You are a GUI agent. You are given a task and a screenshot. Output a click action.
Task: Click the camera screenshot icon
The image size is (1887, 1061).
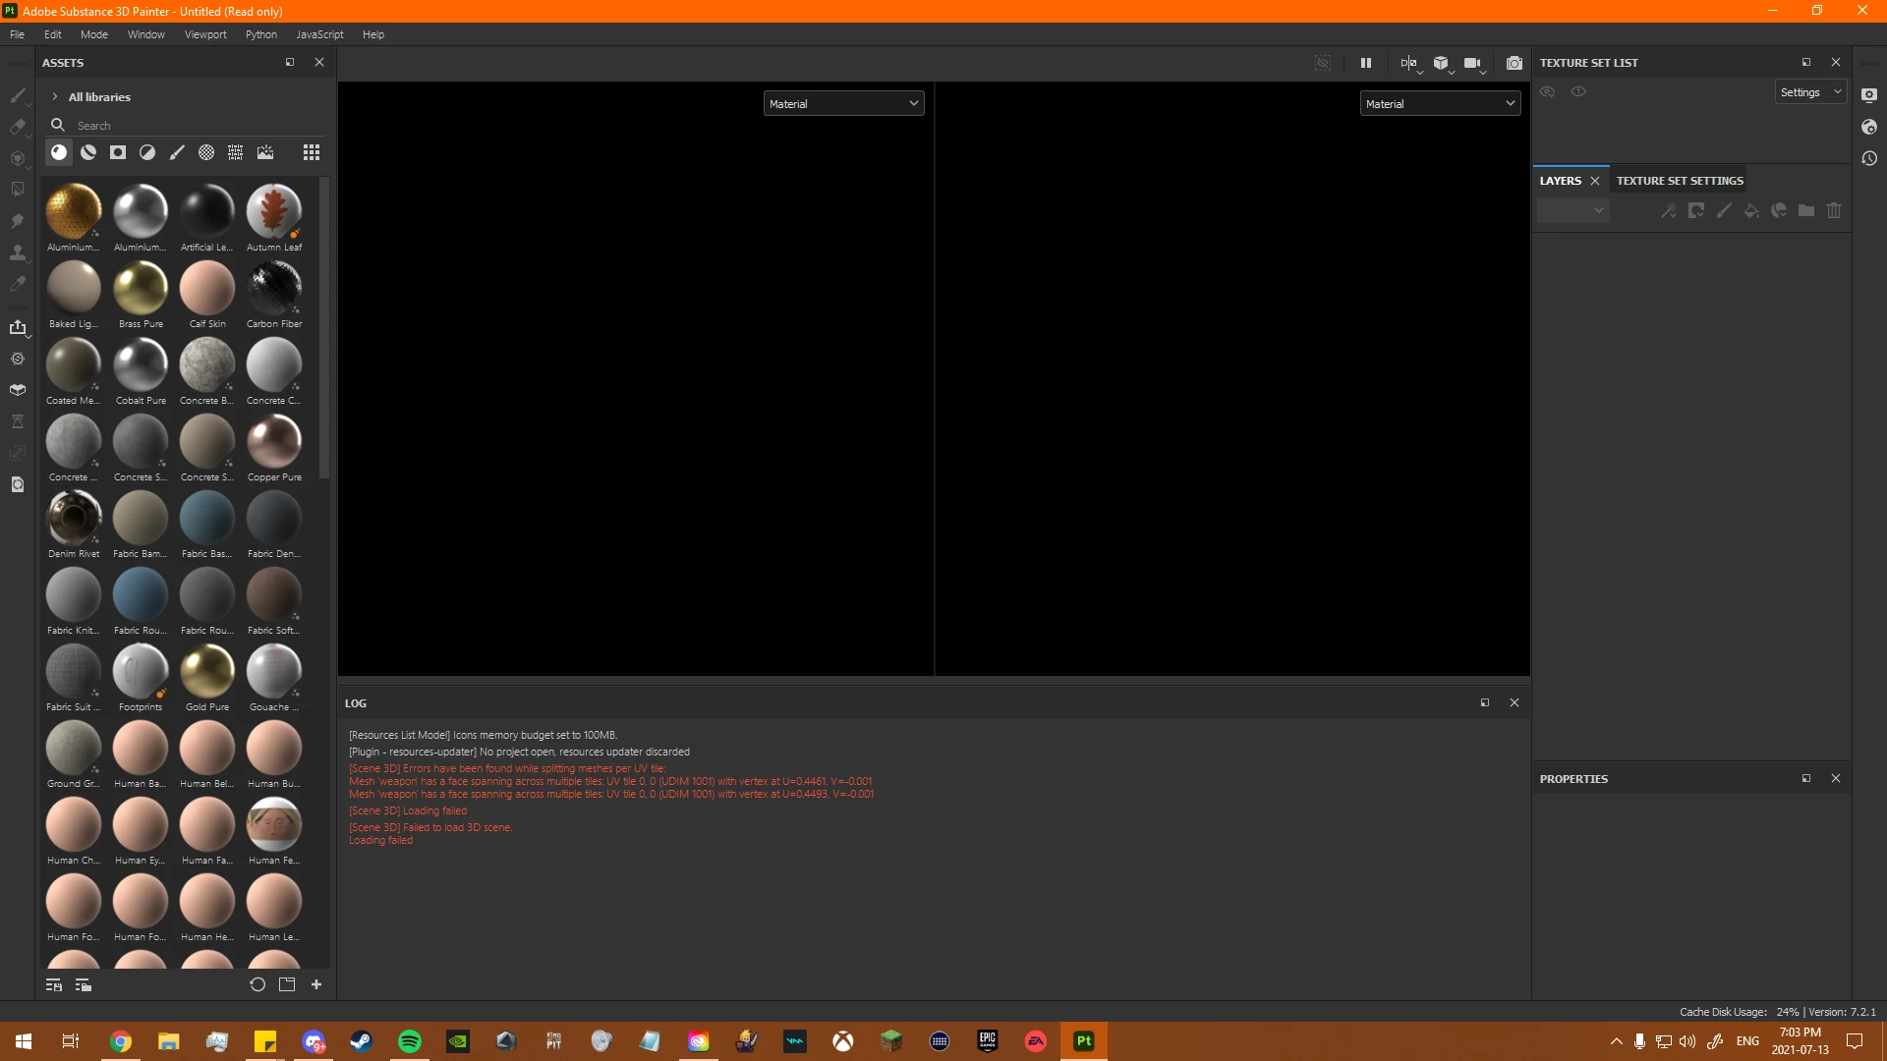click(1515, 63)
